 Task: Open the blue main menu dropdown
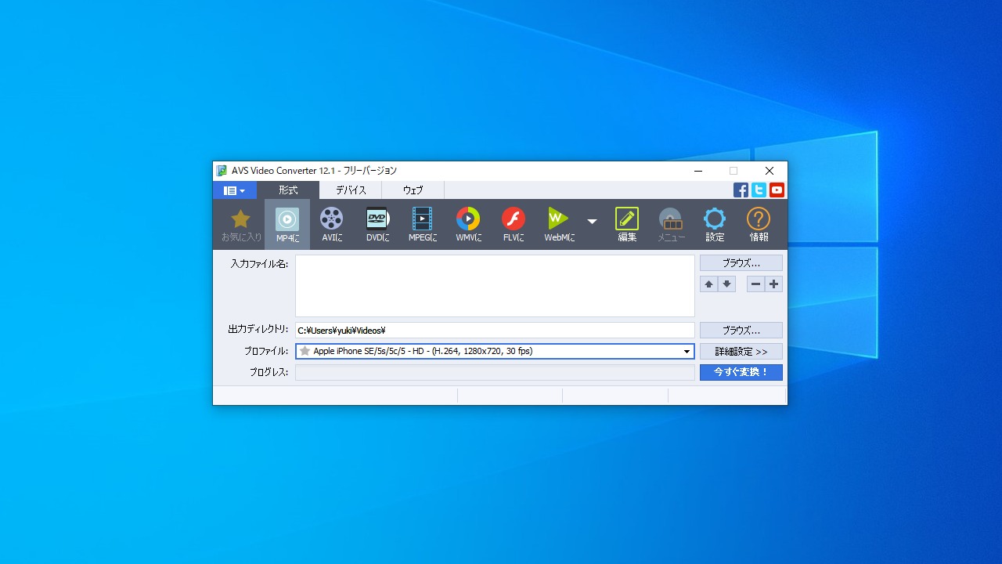click(x=234, y=190)
